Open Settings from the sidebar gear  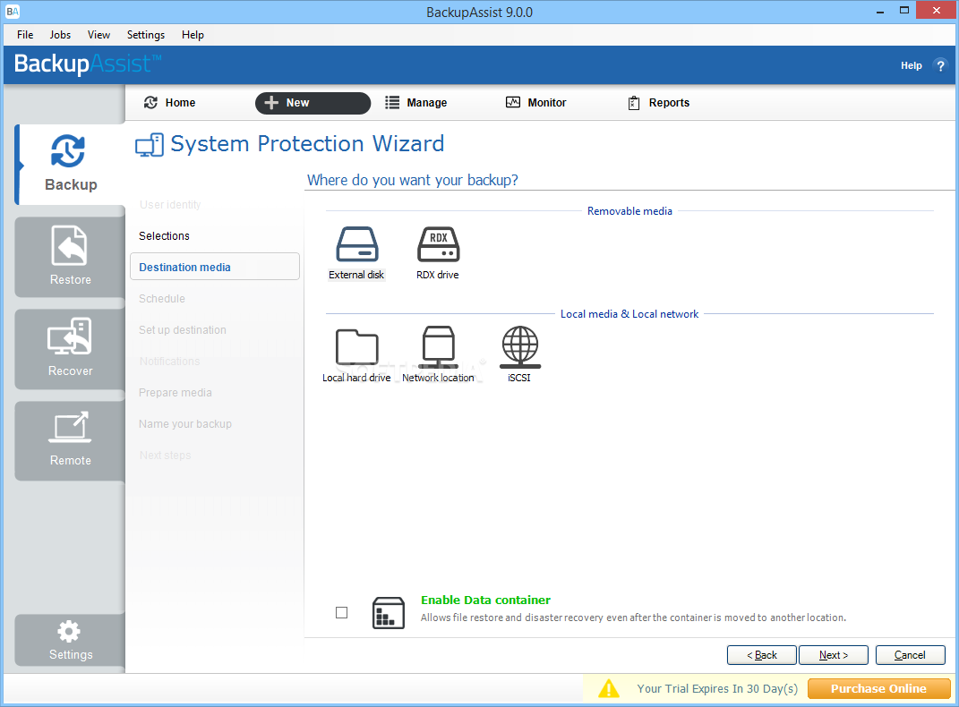(x=71, y=640)
